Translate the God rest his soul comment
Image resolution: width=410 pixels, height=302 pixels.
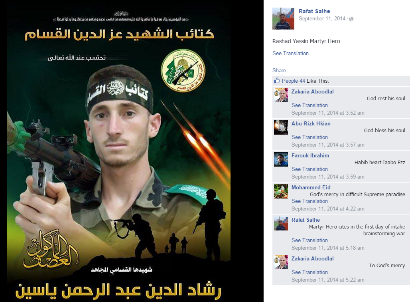click(x=309, y=105)
